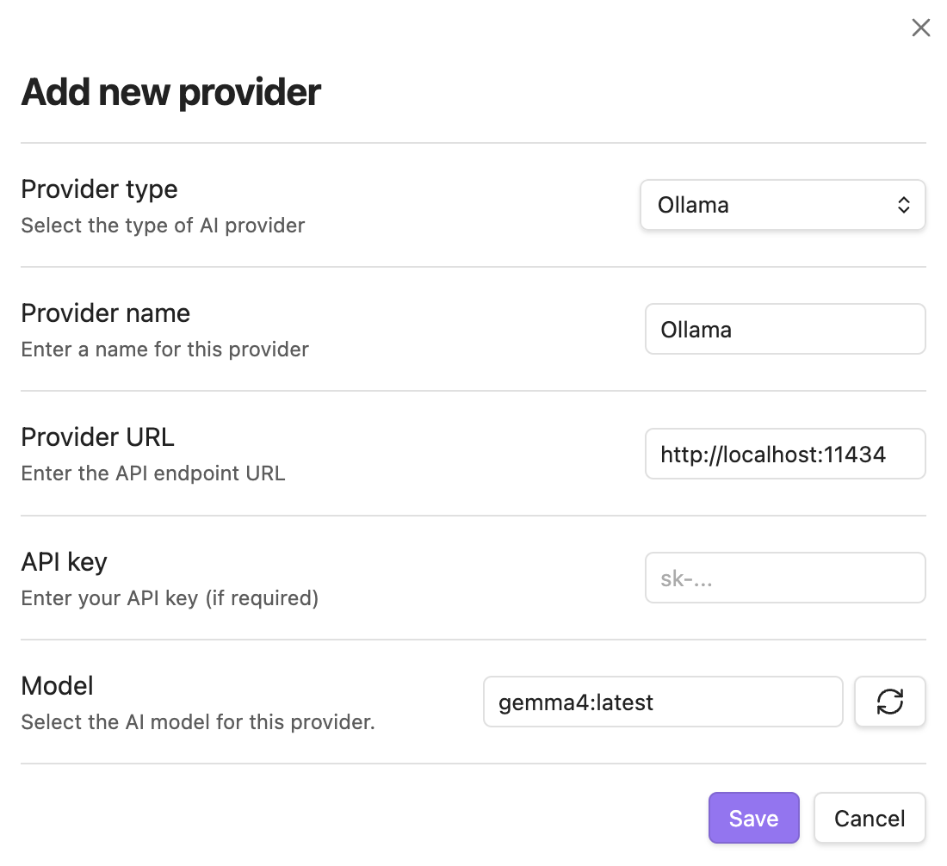Click 'Select the AI model for this provider' text

197,722
